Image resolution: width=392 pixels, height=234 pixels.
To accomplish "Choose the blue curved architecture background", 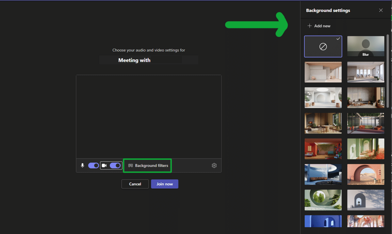I will (323, 174).
